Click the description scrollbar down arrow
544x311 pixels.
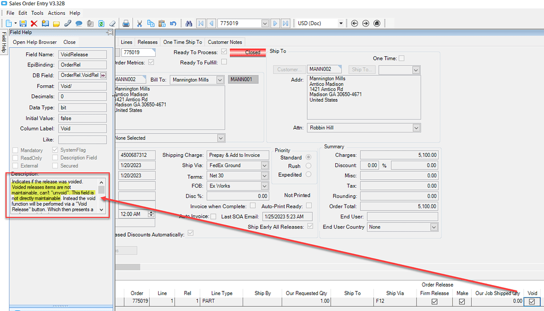tap(101, 210)
